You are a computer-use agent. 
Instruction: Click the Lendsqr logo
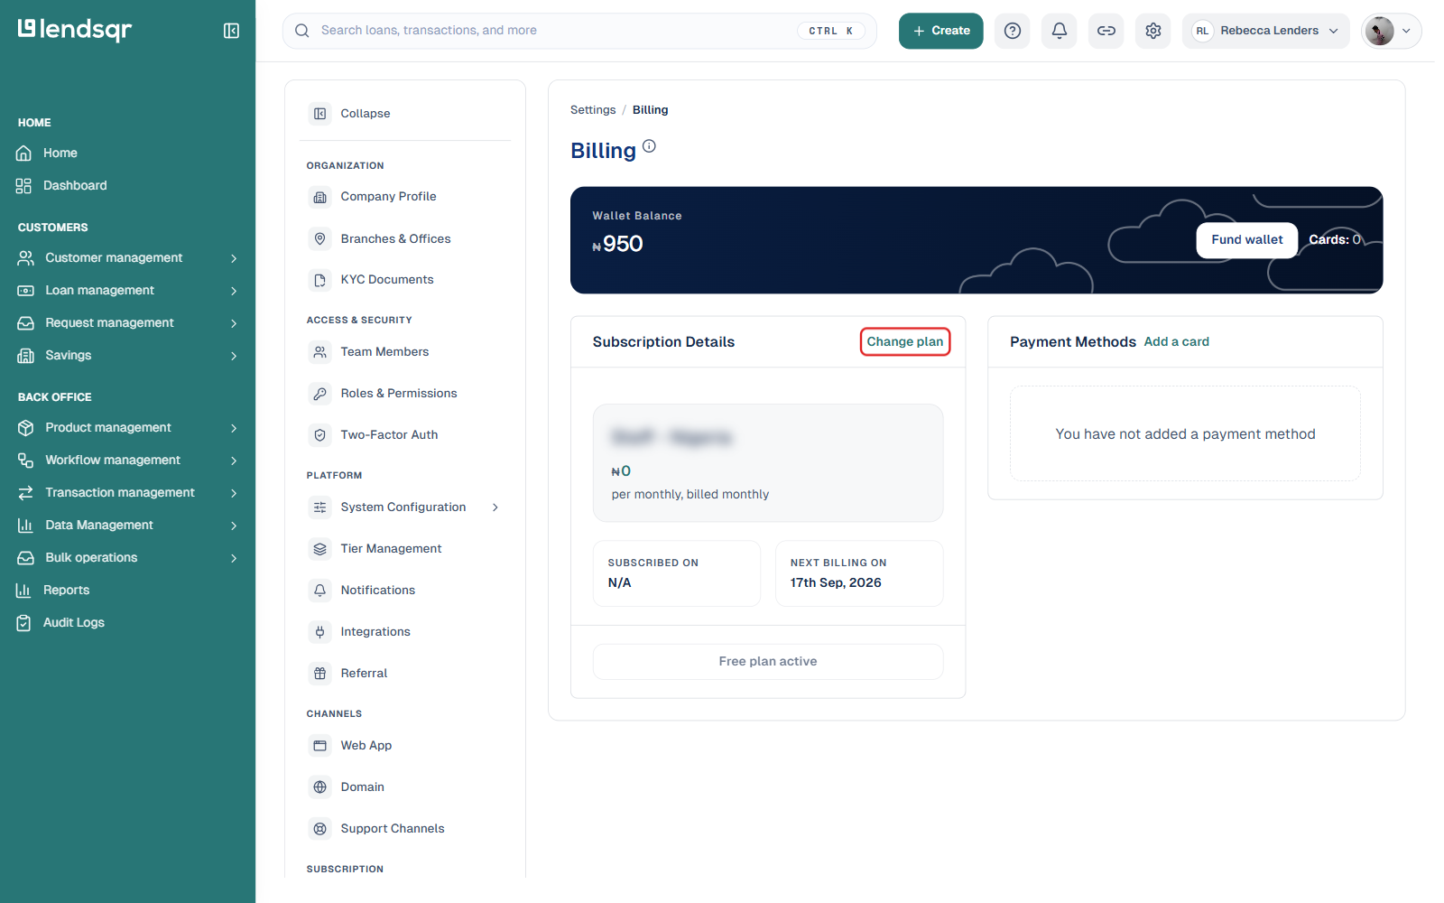(x=75, y=30)
